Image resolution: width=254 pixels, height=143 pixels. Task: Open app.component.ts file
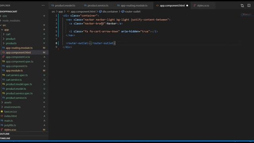pyautogui.click(x=17, y=66)
